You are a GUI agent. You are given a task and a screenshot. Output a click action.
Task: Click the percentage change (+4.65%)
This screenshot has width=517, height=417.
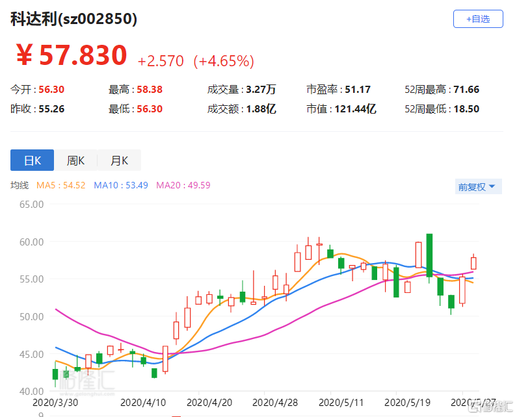(x=224, y=61)
